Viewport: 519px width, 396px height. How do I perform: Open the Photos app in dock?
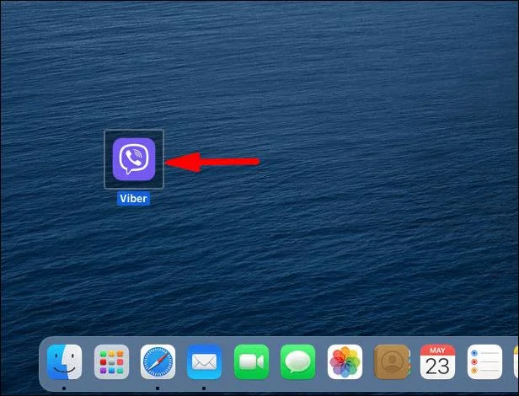pyautogui.click(x=345, y=362)
